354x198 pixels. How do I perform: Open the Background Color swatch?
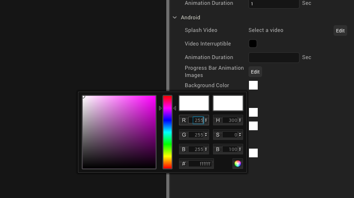pyautogui.click(x=253, y=85)
